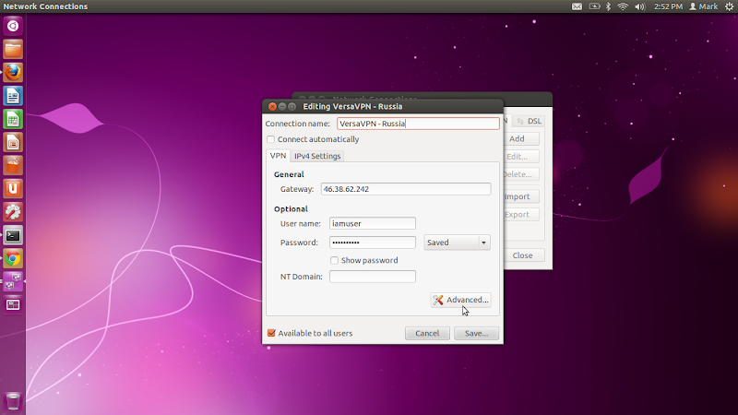Expand the Saved password storage dropdown
738x415 pixels.
point(457,243)
